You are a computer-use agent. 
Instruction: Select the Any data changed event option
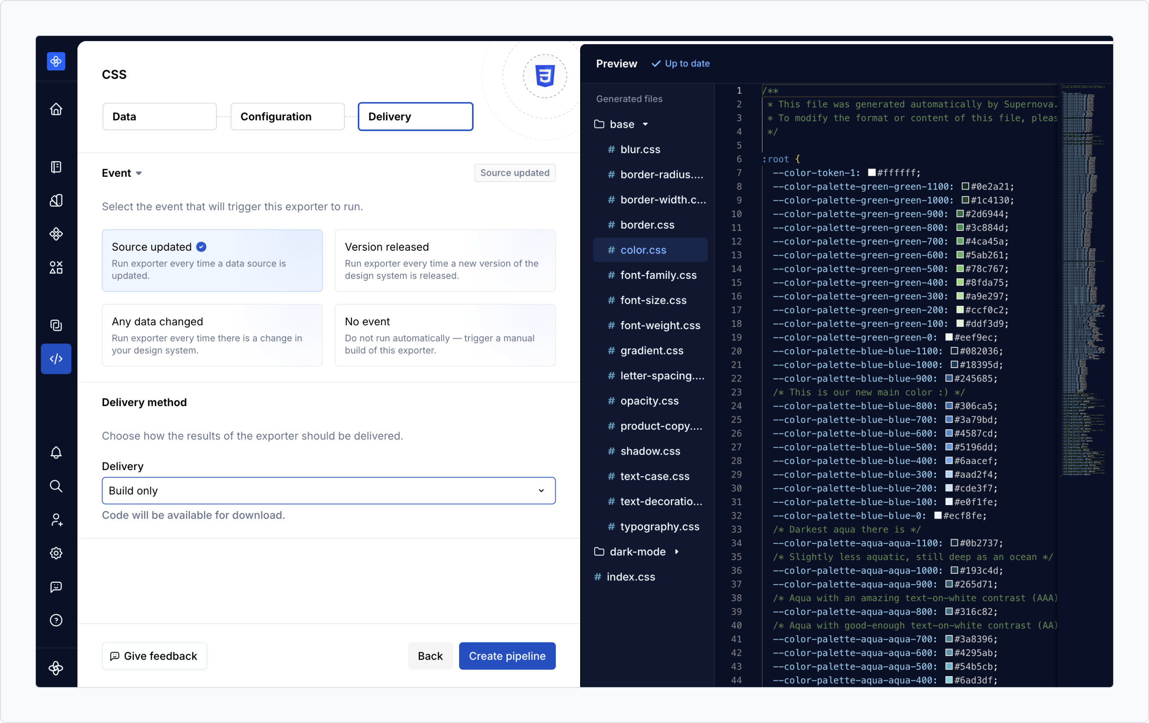[x=212, y=335]
